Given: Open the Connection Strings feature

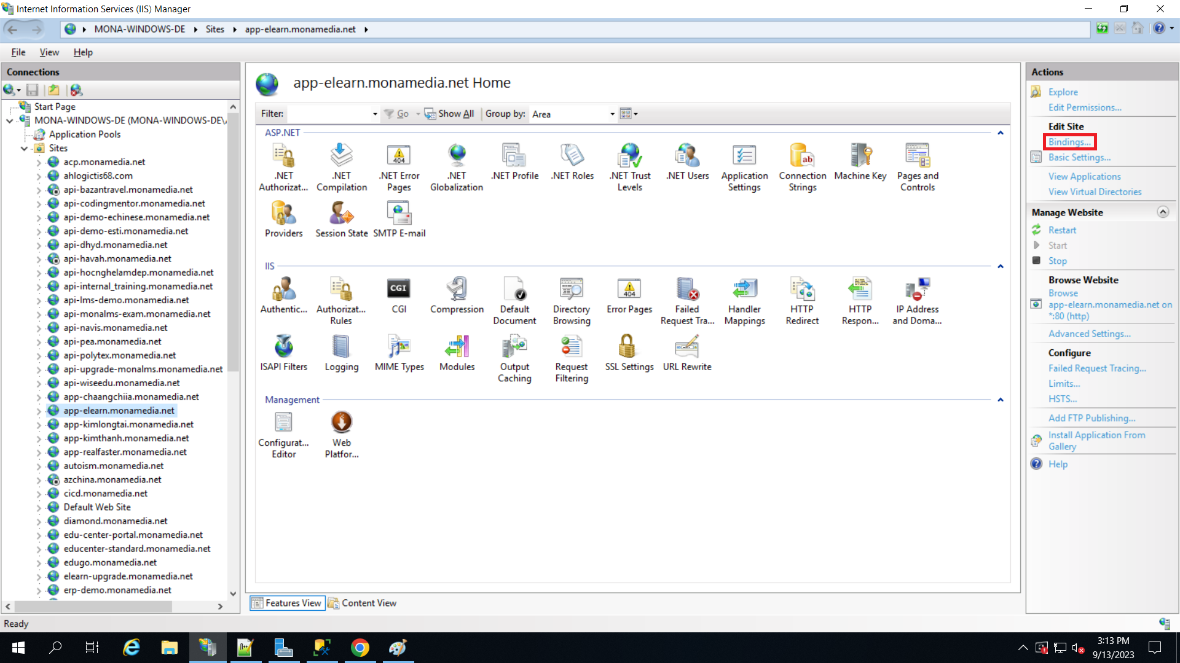Looking at the screenshot, I should (x=802, y=167).
